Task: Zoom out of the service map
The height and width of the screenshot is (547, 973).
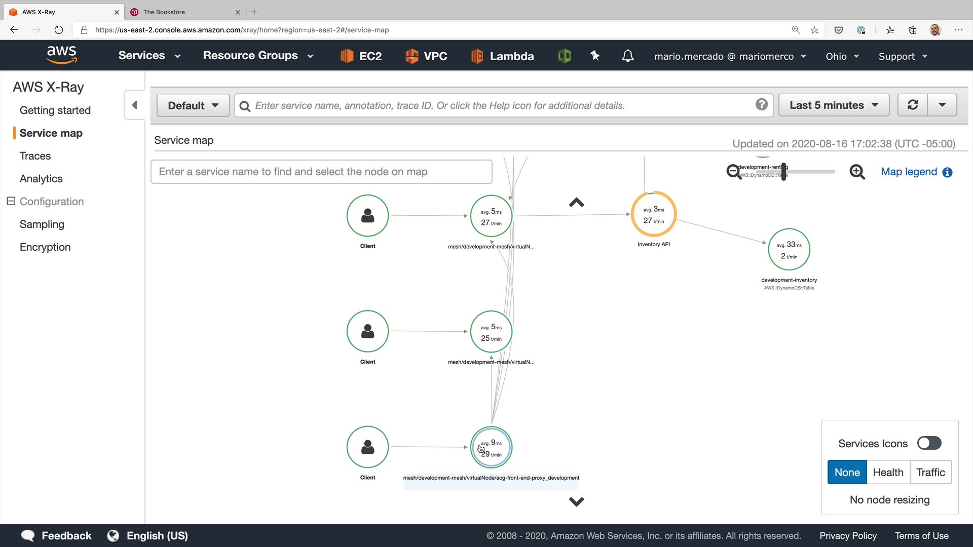Action: pos(733,172)
